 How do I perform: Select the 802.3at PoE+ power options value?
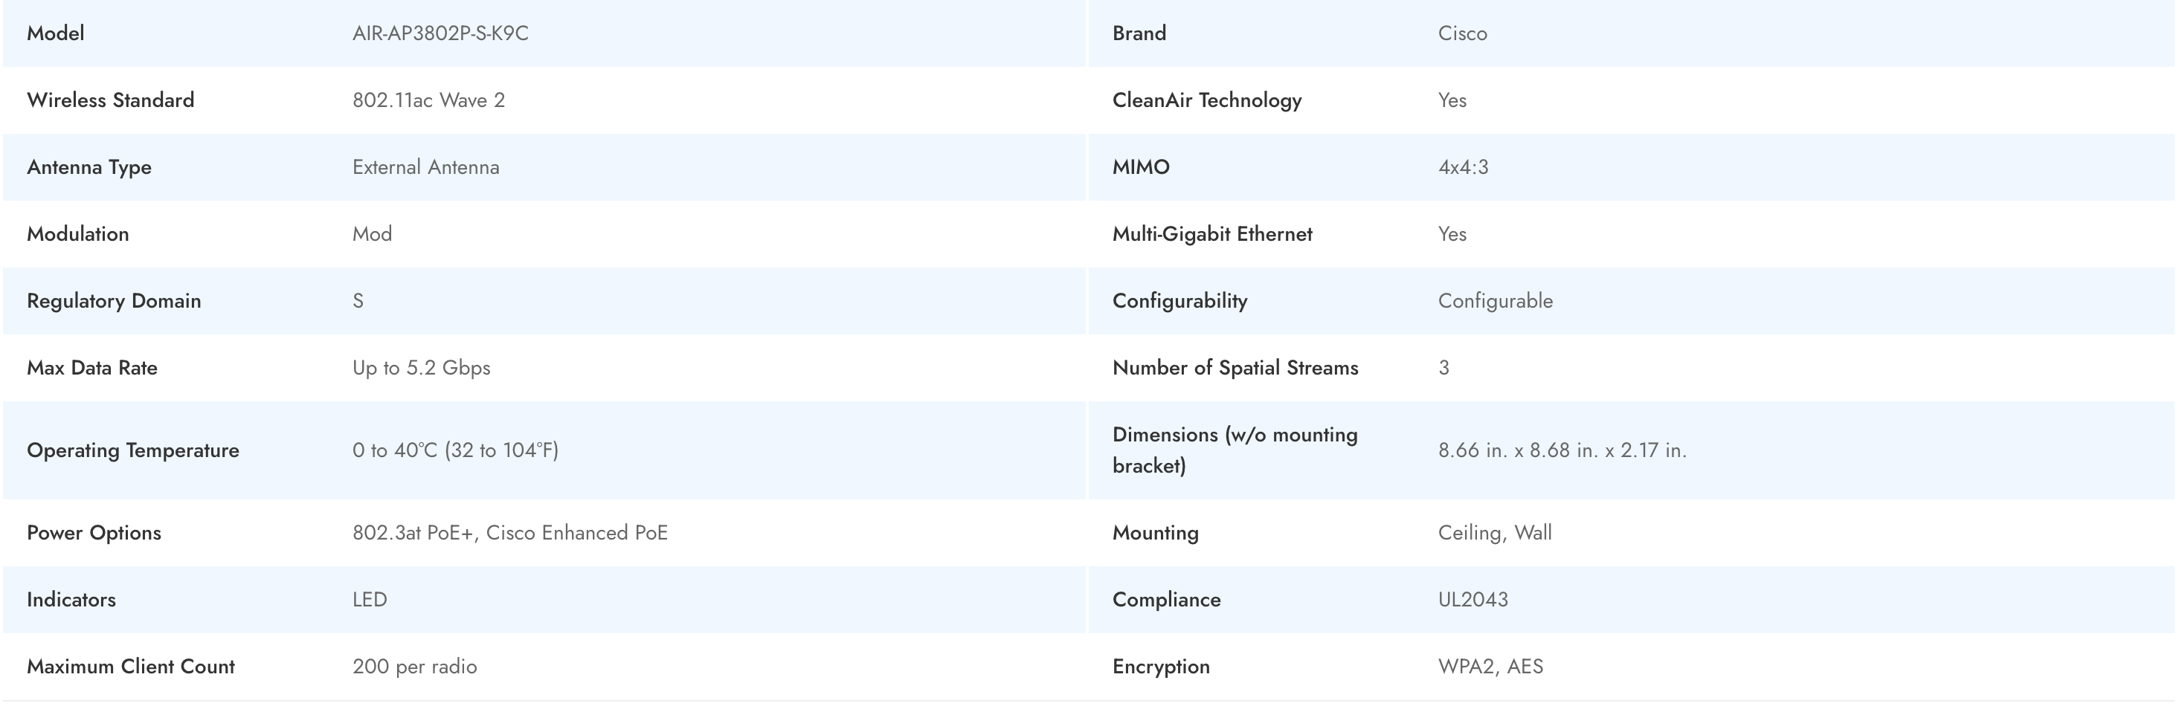tap(509, 532)
